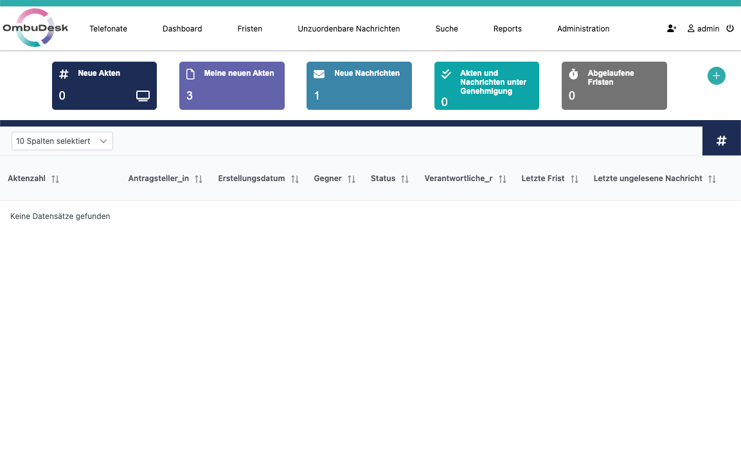This screenshot has width=741, height=456.
Task: Sort by Gegner arrows icon
Action: 351,179
